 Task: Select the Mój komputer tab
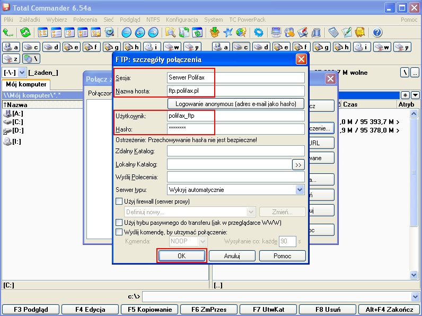tap(26, 84)
